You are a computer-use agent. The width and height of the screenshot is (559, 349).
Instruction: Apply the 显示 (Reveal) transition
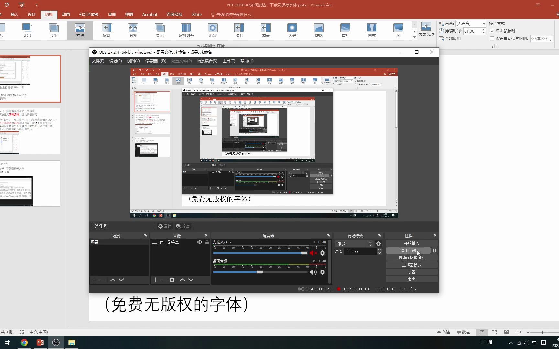pyautogui.click(x=160, y=30)
